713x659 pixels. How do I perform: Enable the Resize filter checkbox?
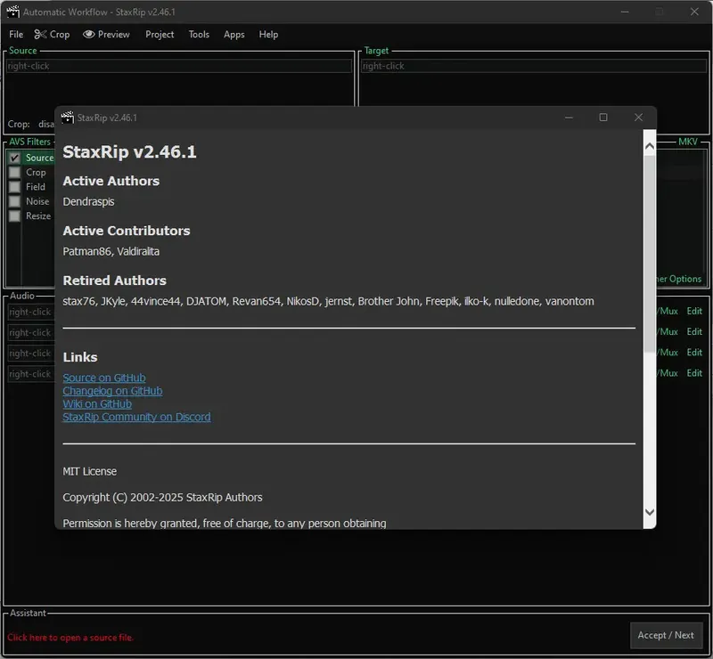click(14, 216)
